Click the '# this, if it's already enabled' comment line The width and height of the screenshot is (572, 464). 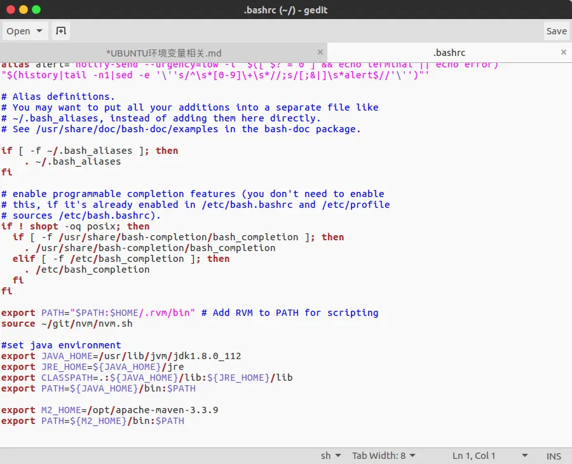(196, 205)
